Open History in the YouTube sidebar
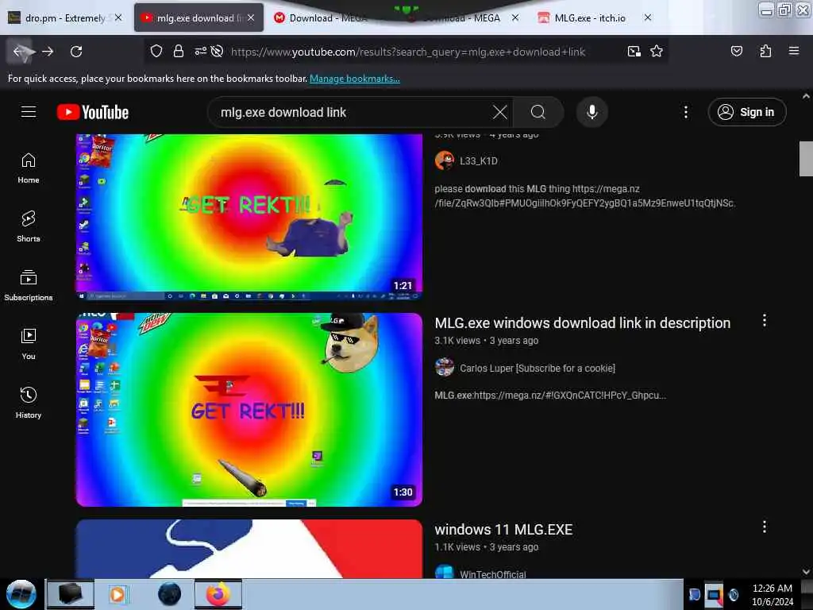The width and height of the screenshot is (813, 610). coord(29,403)
